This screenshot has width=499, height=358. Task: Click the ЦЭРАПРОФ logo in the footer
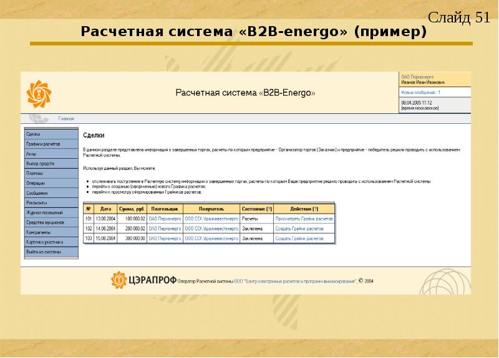coord(143,280)
